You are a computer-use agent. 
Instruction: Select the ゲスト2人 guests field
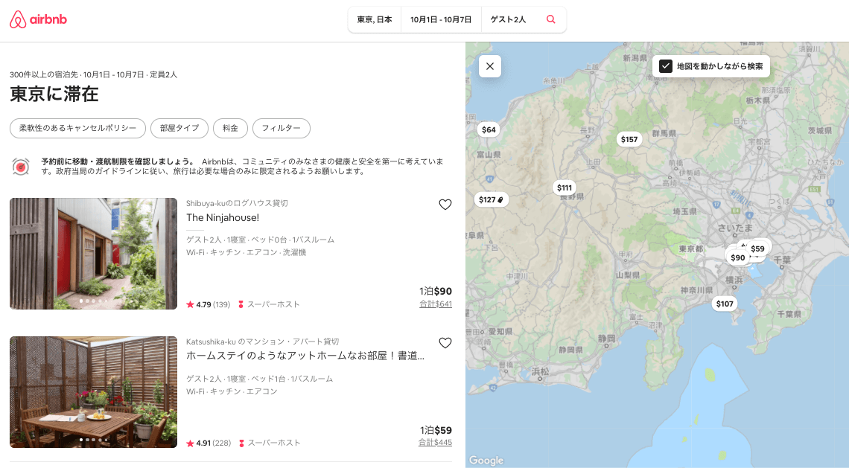508,20
